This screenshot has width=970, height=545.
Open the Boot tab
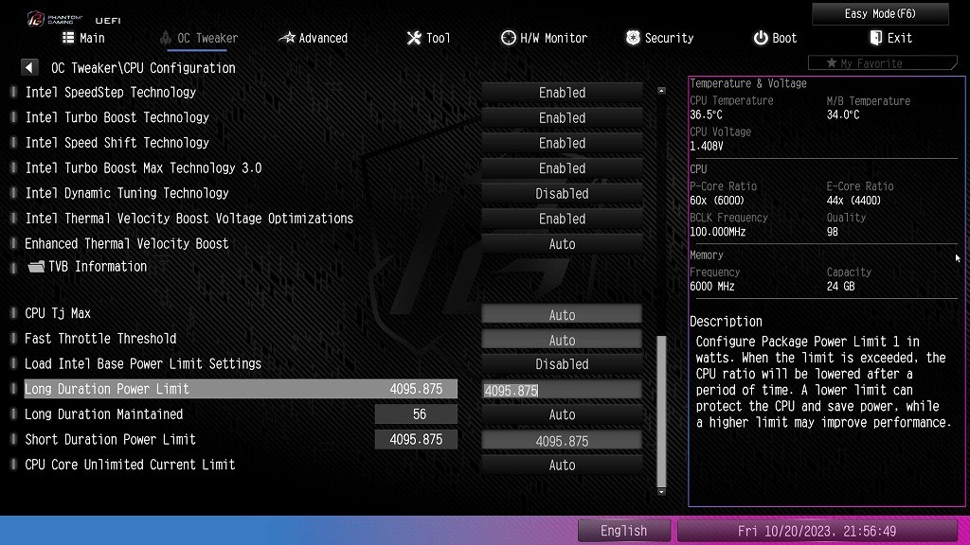[x=775, y=38]
